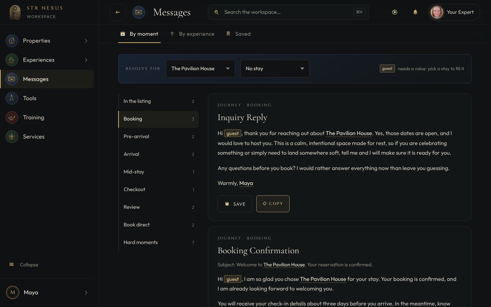This screenshot has height=307, width=491.
Task: Click The Pavilion House in the Subject line
Action: (x=284, y=265)
